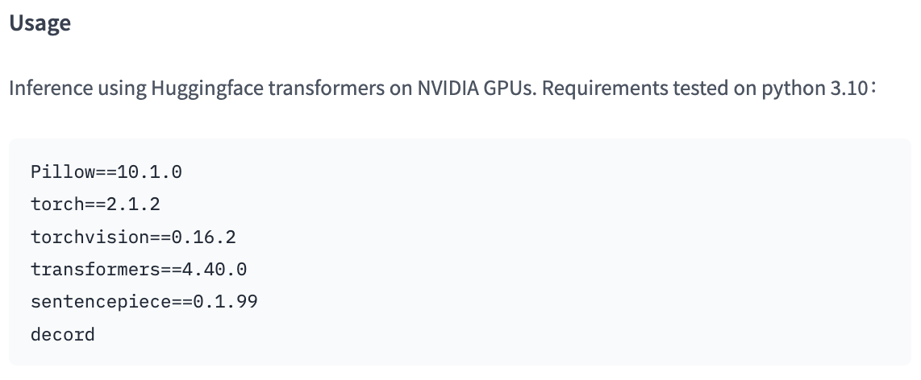
Task: Click the word Huggingface in the description
Action: (207, 89)
